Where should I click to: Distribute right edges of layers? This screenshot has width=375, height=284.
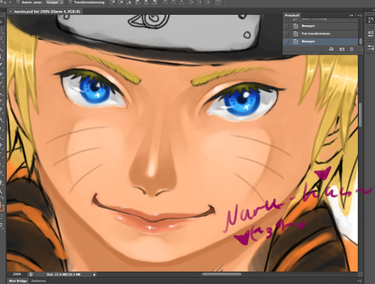(x=207, y=2)
